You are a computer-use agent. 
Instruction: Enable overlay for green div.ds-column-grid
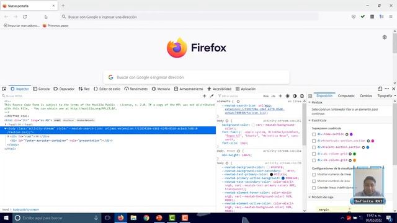tap(314, 154)
